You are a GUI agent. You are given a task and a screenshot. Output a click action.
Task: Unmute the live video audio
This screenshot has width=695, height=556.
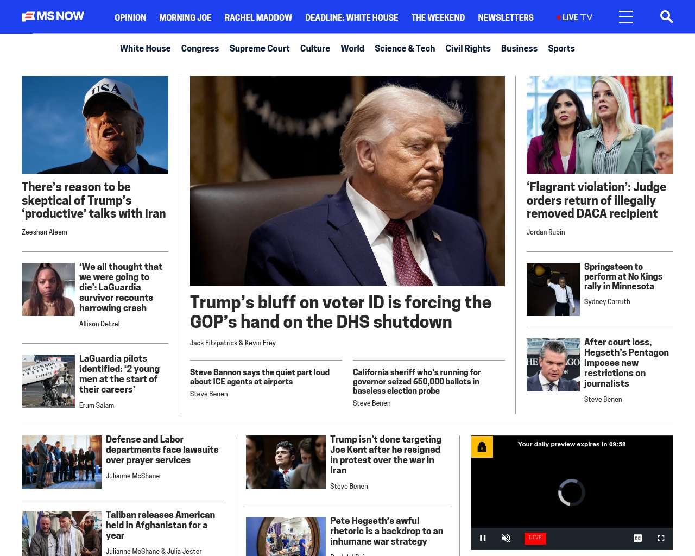pos(506,538)
